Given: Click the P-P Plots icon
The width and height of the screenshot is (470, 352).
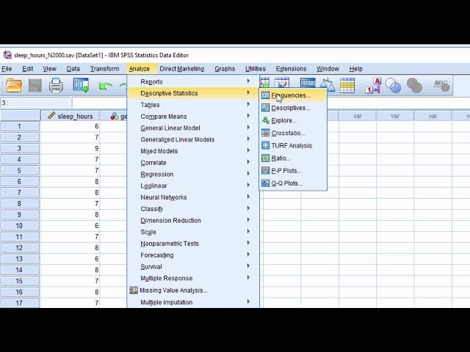Looking at the screenshot, I should [265, 171].
